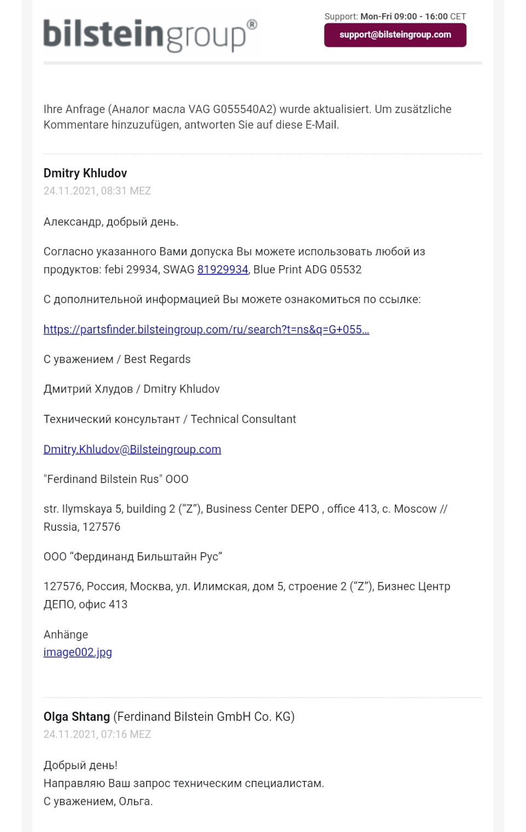Open the image002.jpg attachment
This screenshot has width=526, height=832.
coord(78,652)
